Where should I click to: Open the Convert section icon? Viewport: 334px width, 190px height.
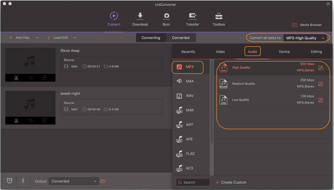tap(114, 16)
